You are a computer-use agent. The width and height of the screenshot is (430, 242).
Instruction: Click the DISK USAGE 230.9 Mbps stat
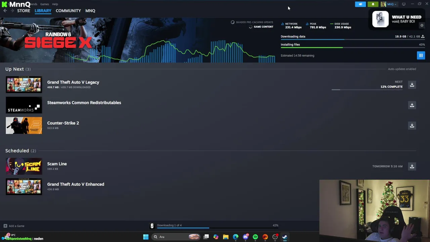341,26
